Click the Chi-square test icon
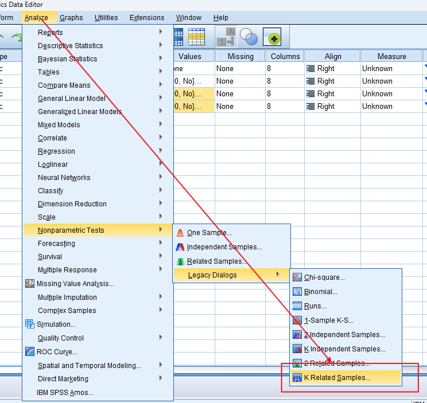427x403 pixels. point(297,277)
